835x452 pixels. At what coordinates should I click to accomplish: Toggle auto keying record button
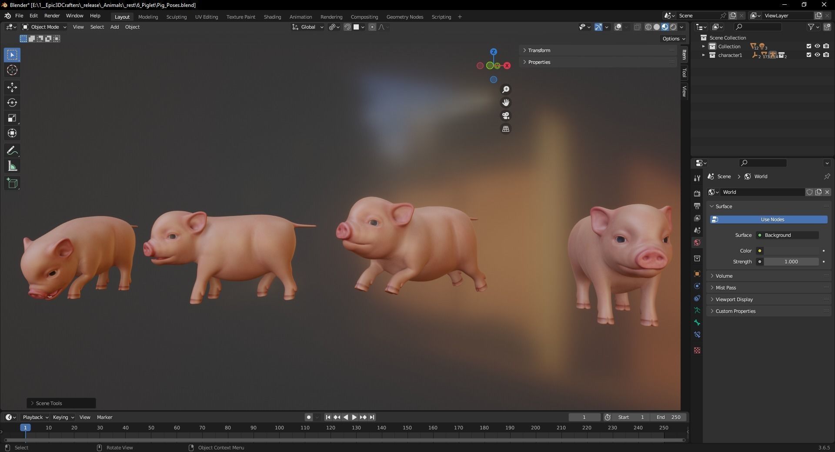[308, 417]
